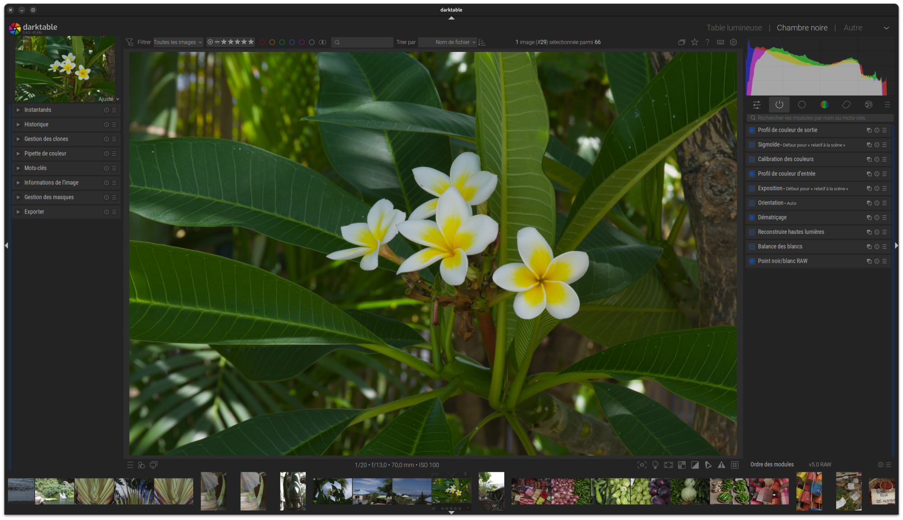Select the color modules group icon

pyautogui.click(x=824, y=105)
